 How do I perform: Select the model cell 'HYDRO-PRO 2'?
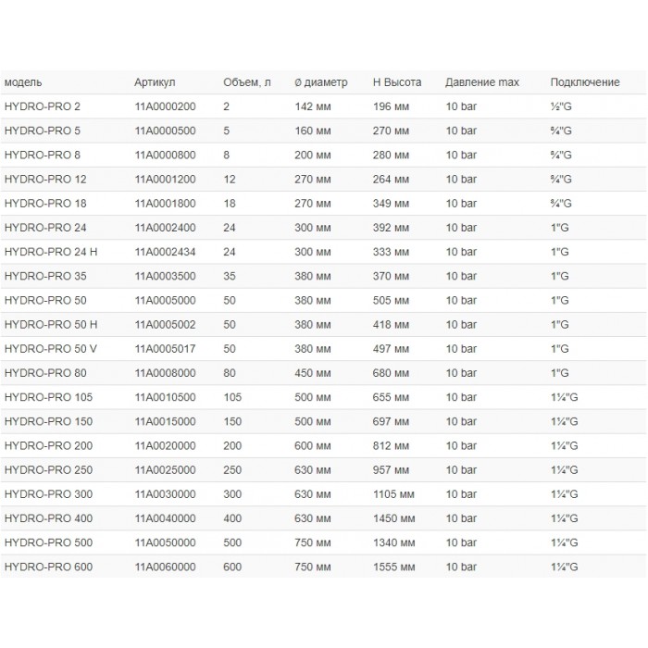43,106
